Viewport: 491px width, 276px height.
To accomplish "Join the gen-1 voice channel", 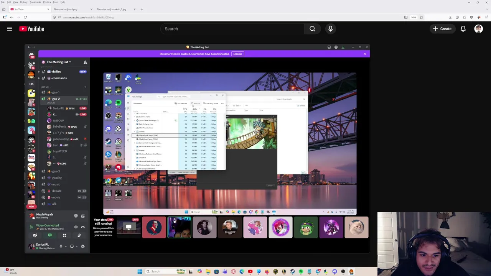I will click(x=64, y=92).
